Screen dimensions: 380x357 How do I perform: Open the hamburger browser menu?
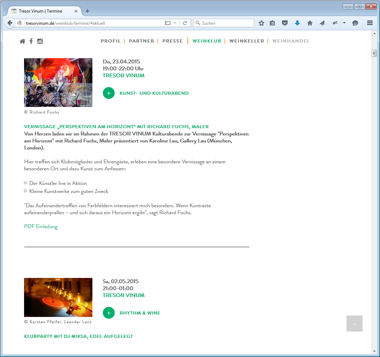point(370,23)
